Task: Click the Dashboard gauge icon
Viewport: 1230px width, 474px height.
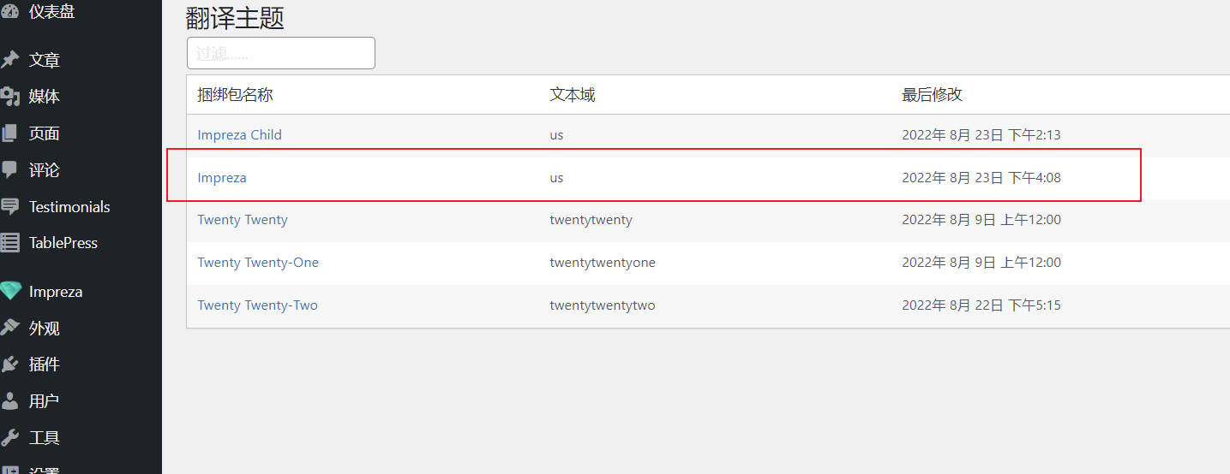Action: tap(9, 10)
